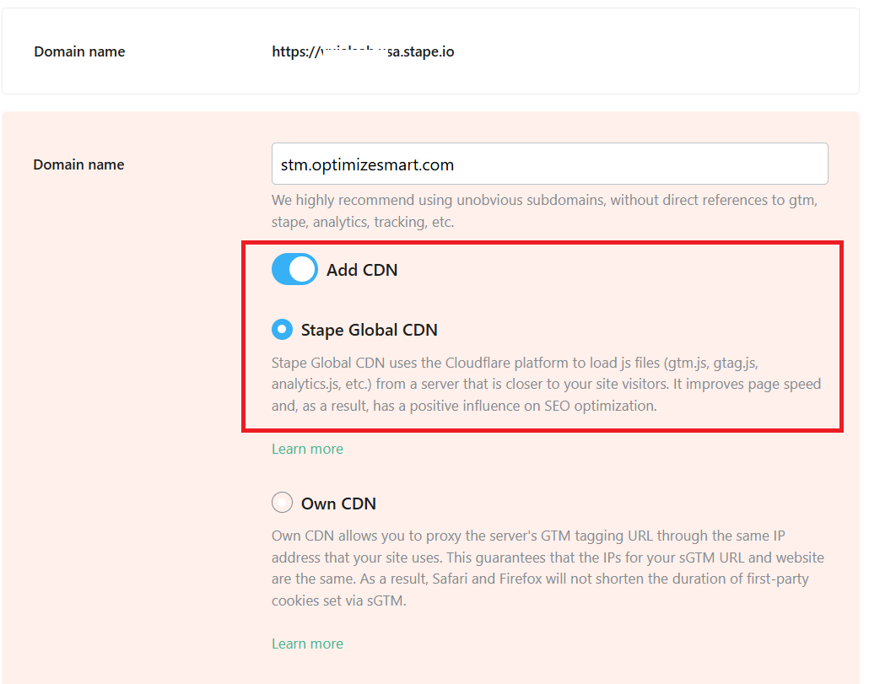Choose the Own CDN radio button
The image size is (869, 684).
click(x=282, y=503)
